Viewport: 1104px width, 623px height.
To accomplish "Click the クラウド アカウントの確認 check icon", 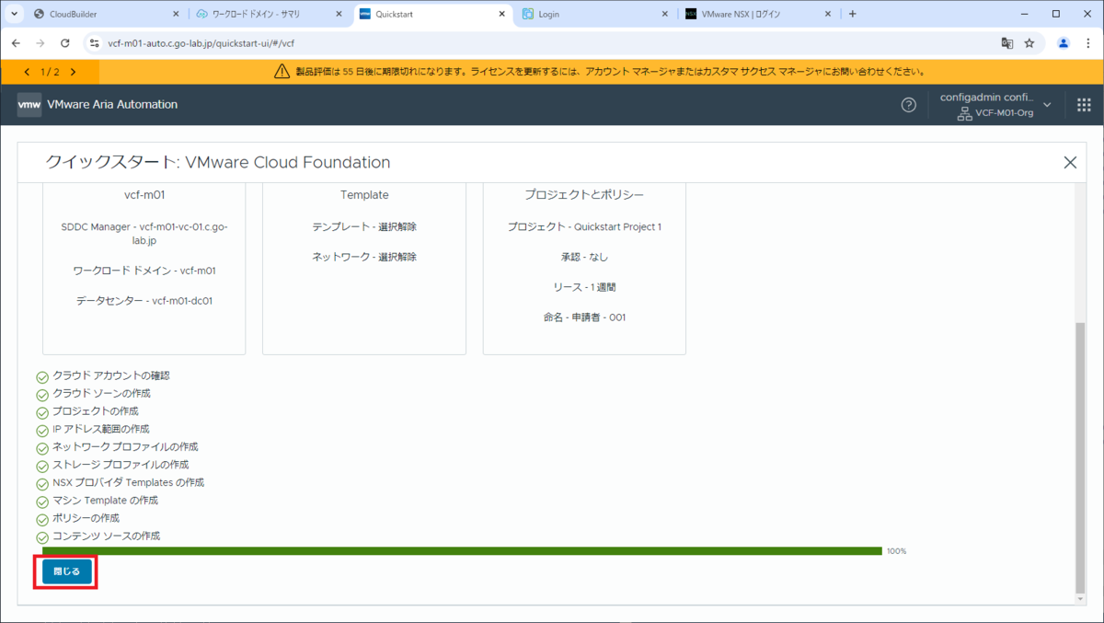I will point(41,376).
